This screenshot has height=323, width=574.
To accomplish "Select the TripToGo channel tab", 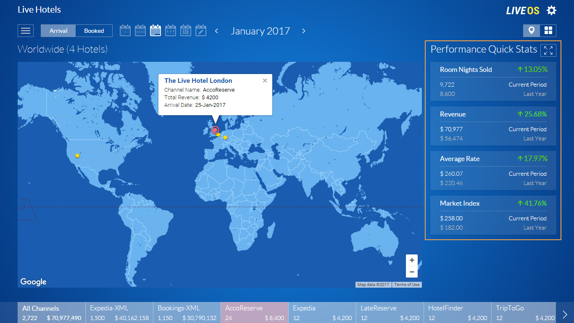I will [x=524, y=312].
